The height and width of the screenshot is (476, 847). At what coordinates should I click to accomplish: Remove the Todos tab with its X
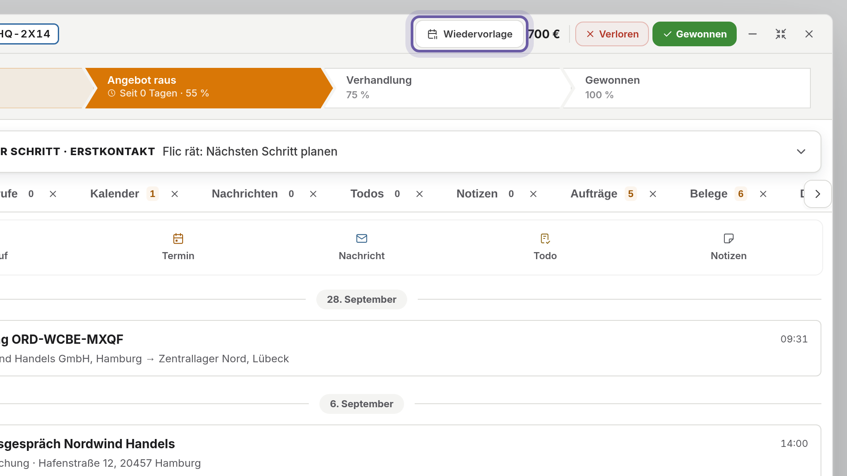(420, 194)
